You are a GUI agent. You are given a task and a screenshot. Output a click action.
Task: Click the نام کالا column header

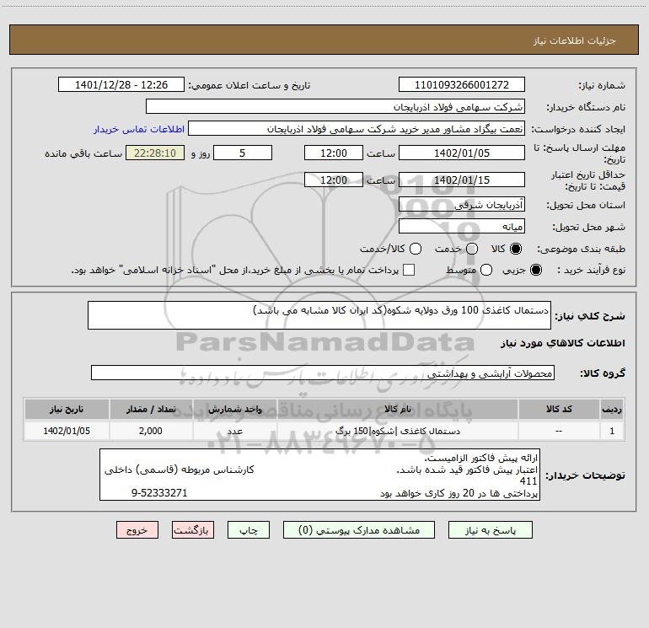tap(397, 409)
